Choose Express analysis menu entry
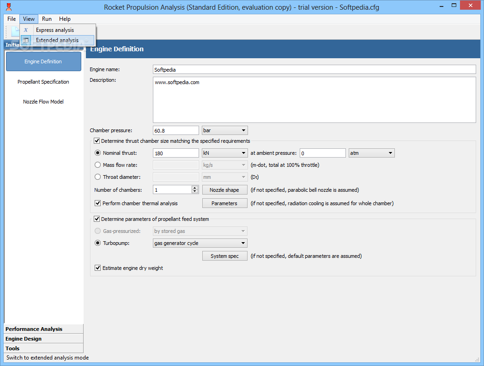 point(58,30)
